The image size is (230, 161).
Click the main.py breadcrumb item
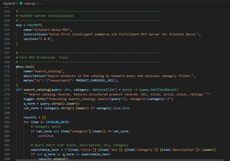(x=30, y=3)
